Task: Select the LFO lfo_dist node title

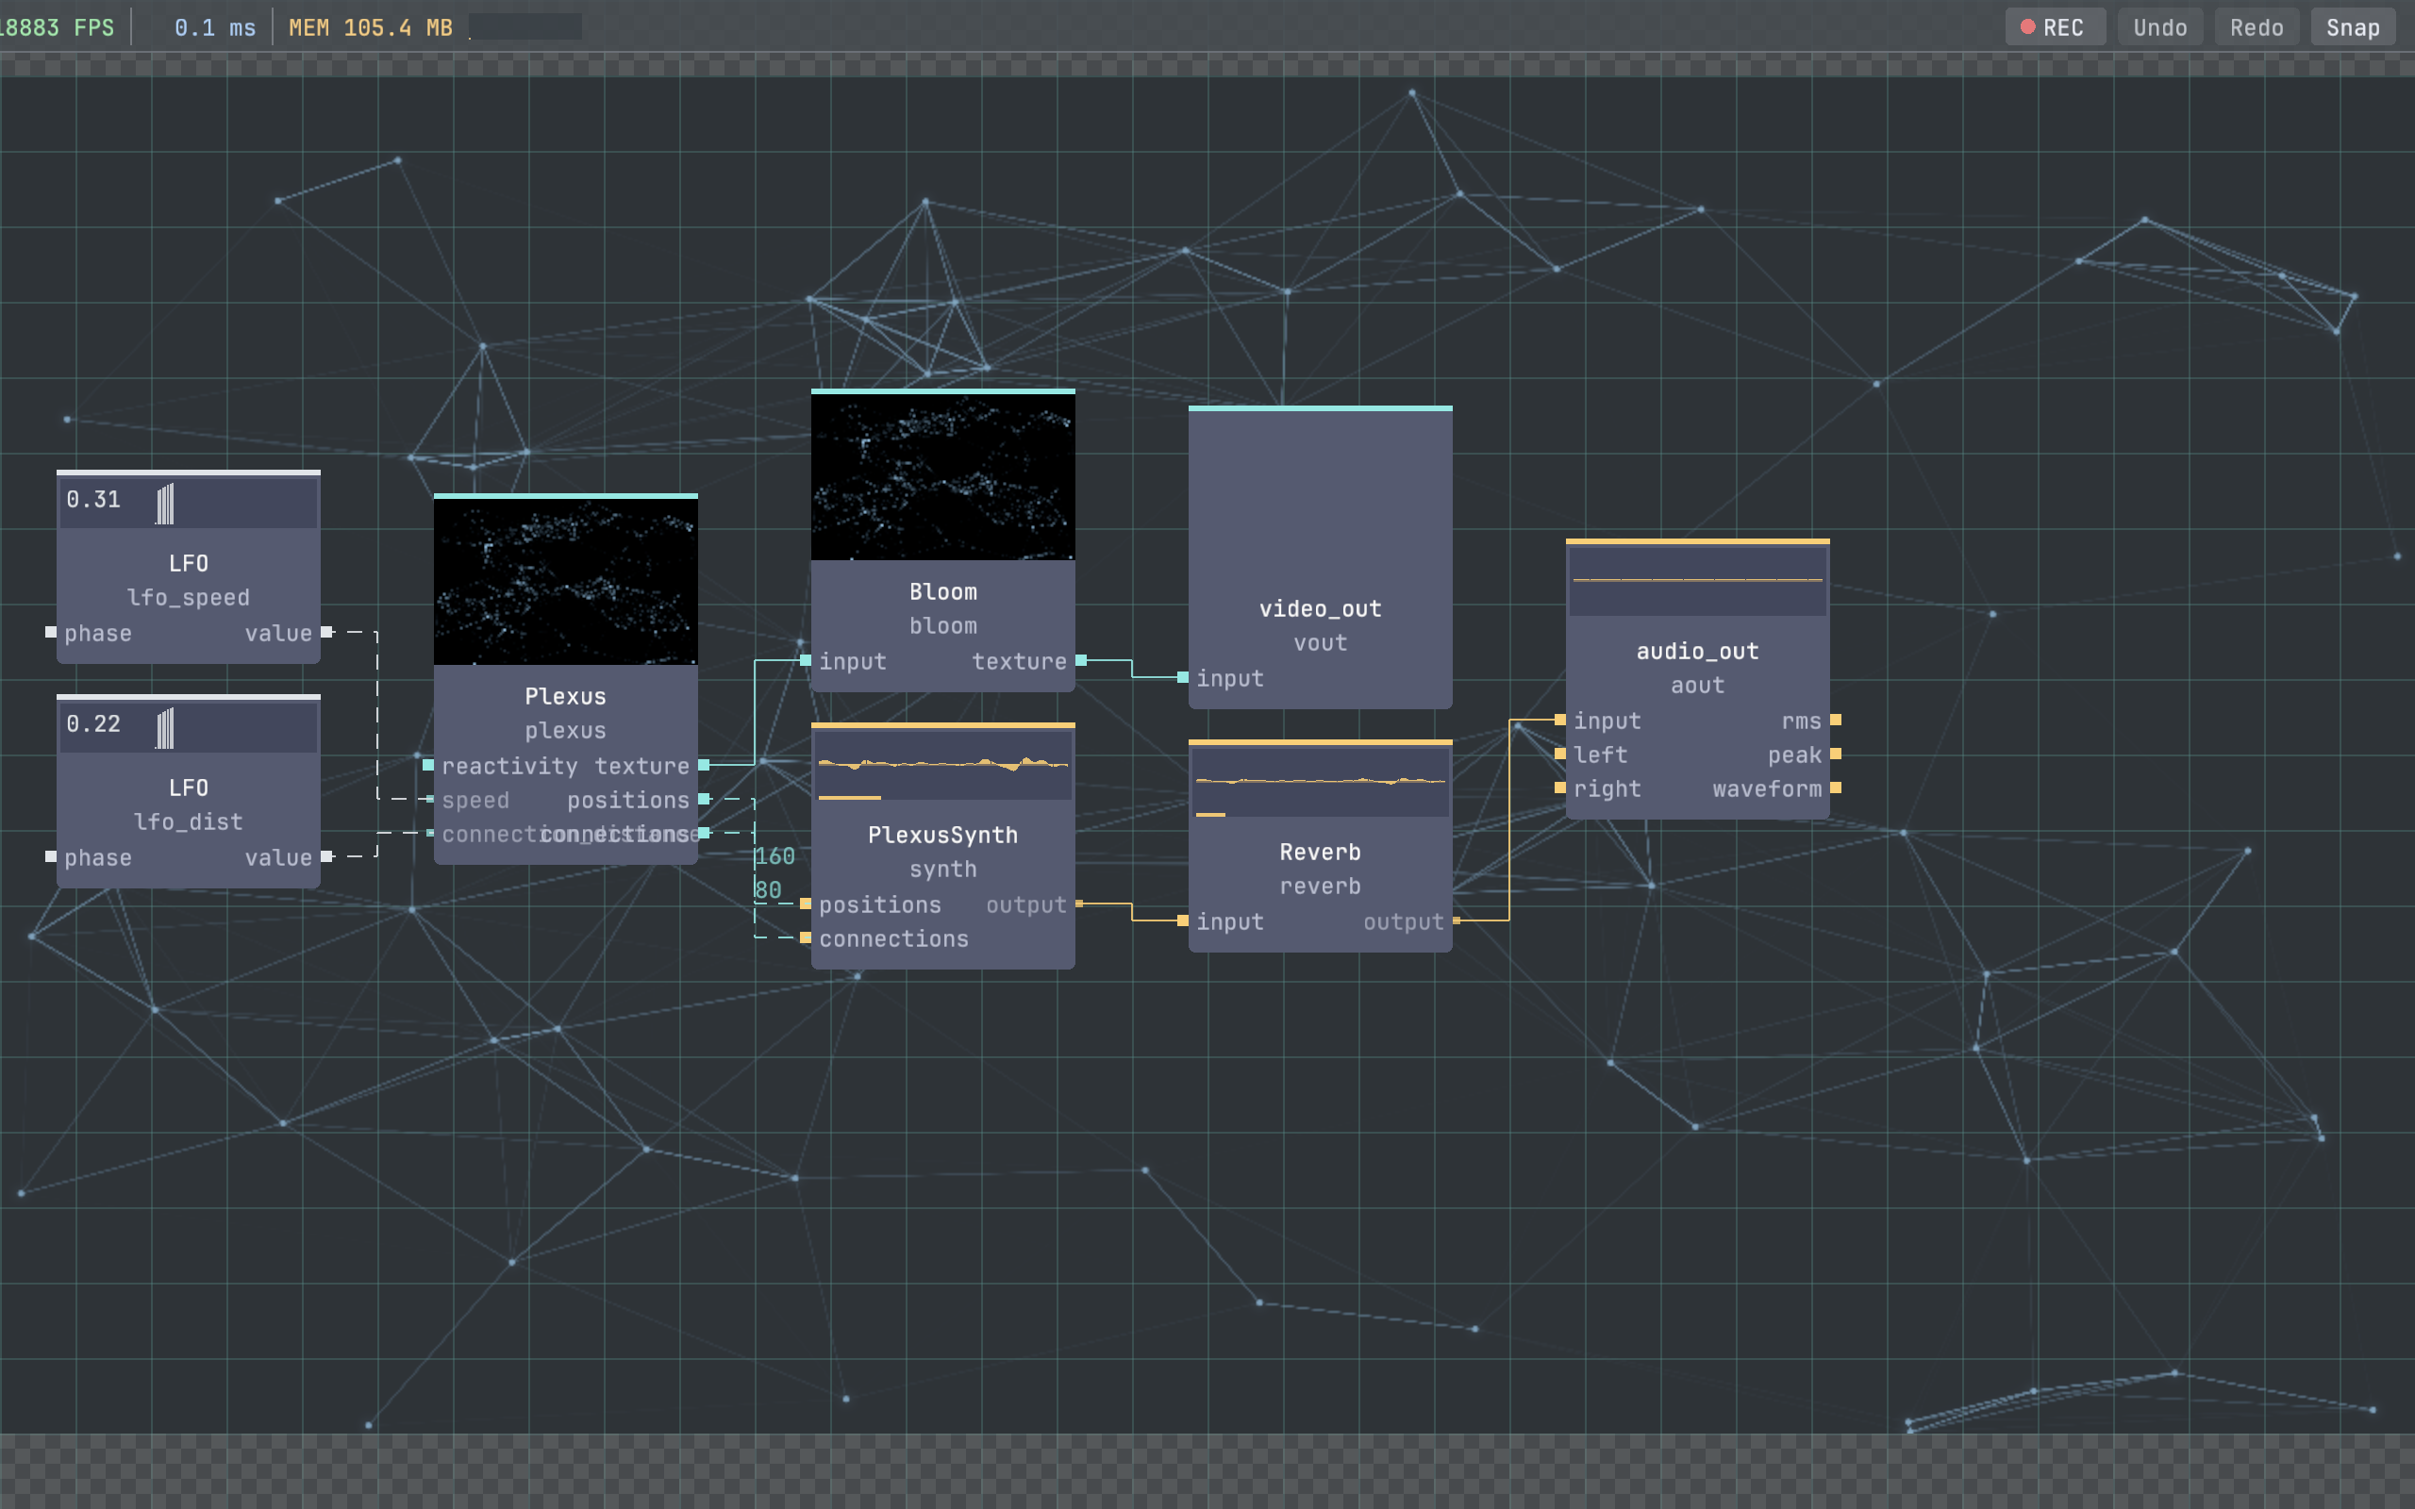Action: (x=189, y=788)
